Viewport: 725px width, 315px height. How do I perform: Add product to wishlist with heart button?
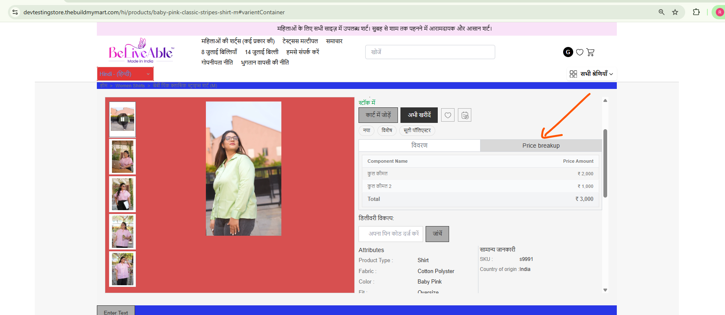point(448,115)
